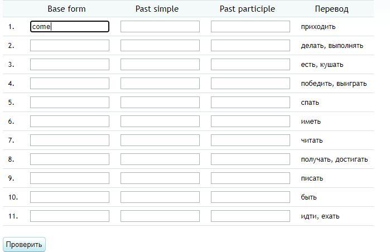Image resolution: width=390 pixels, height=252 pixels.
Task: Select Past simple field for 'иметь'
Action: 160,122
